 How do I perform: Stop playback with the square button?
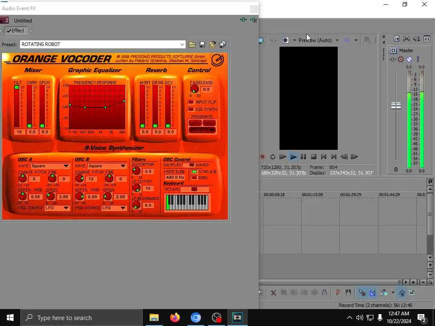[314, 157]
